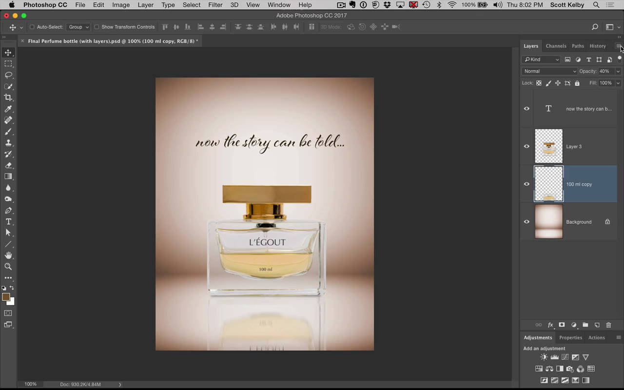
Task: Select the 100 ml copy layer thumbnail
Action: click(548, 184)
